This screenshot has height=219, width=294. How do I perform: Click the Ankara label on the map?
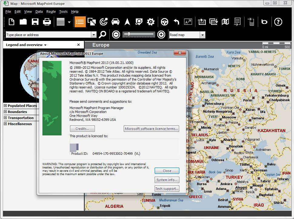coord(226,184)
